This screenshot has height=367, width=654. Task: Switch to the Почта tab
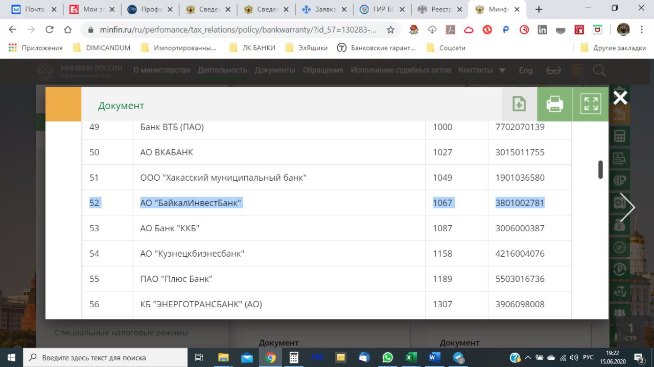34,9
